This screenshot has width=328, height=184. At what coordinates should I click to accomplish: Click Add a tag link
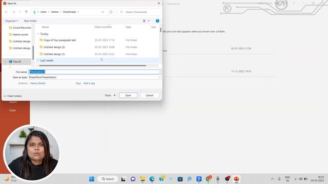(x=89, y=83)
